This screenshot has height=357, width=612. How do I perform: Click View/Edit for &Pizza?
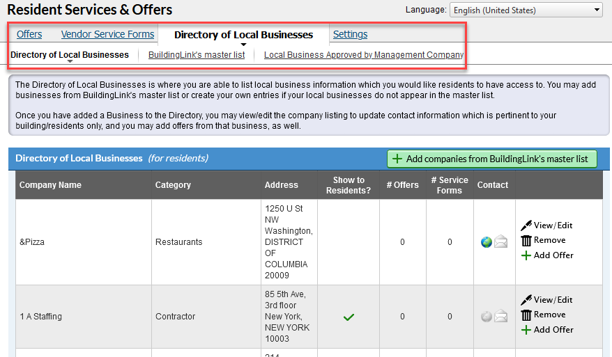coord(553,225)
